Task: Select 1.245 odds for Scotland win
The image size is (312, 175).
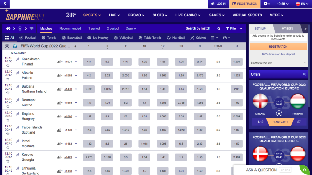Action: click(126, 130)
